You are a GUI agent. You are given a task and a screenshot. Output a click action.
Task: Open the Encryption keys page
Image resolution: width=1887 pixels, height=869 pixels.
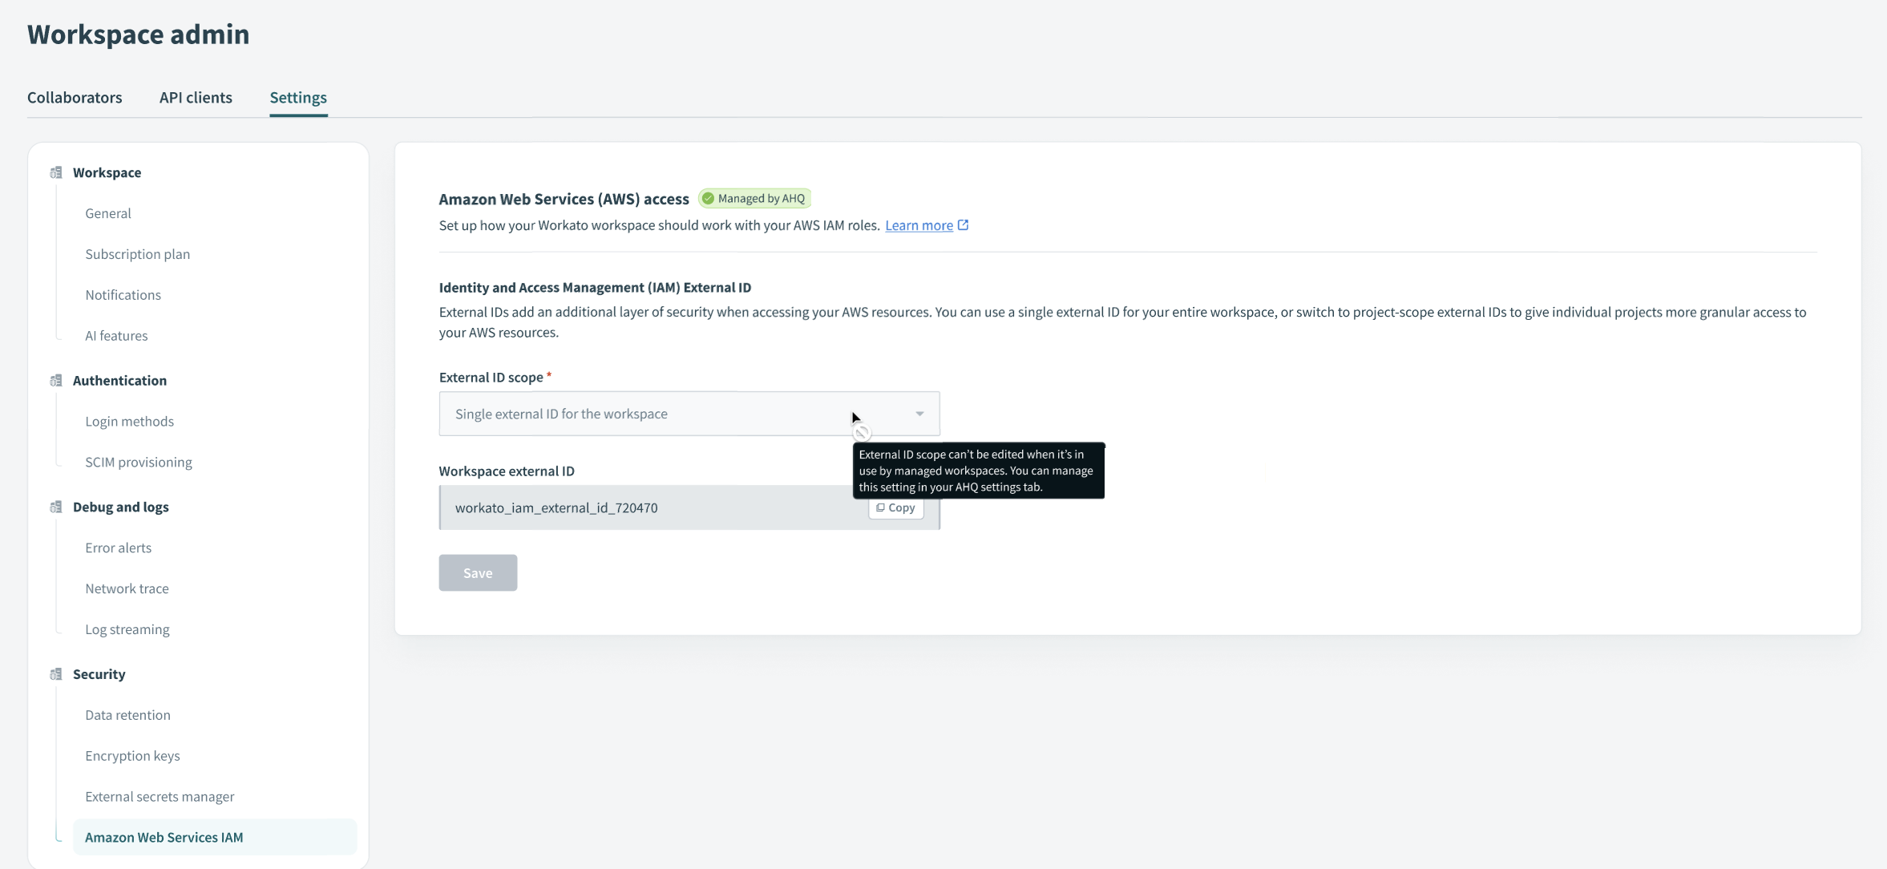coord(132,756)
